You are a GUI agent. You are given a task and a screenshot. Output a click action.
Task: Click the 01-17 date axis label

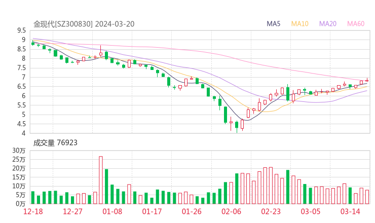point(152,211)
